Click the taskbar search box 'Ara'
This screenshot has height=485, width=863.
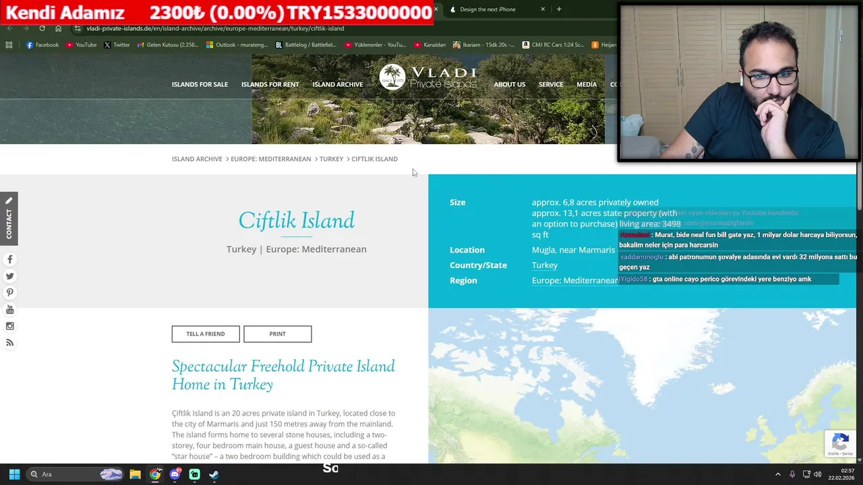(76, 474)
